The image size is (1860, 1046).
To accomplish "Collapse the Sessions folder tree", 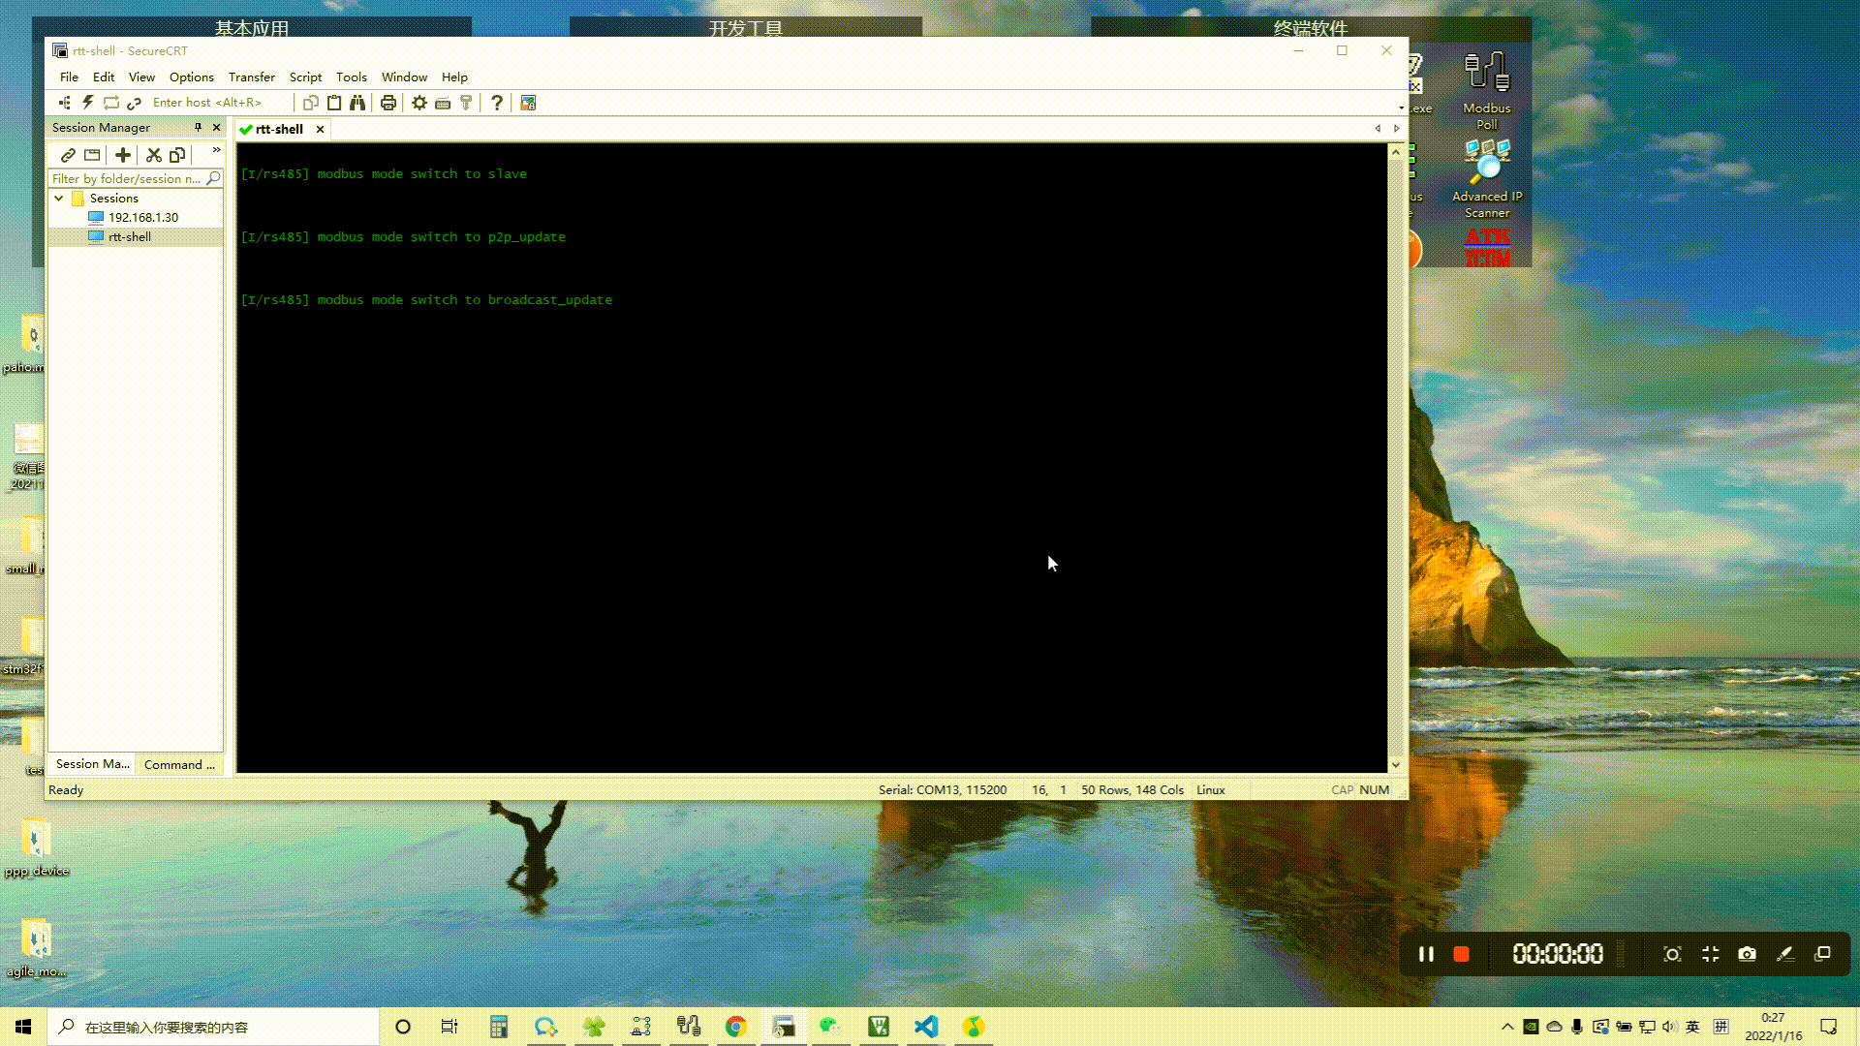I will click(x=59, y=198).
